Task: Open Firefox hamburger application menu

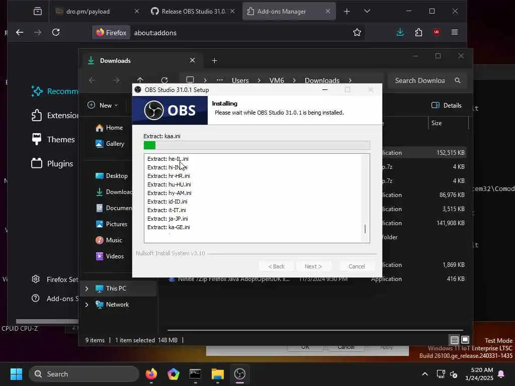Action: (455, 32)
